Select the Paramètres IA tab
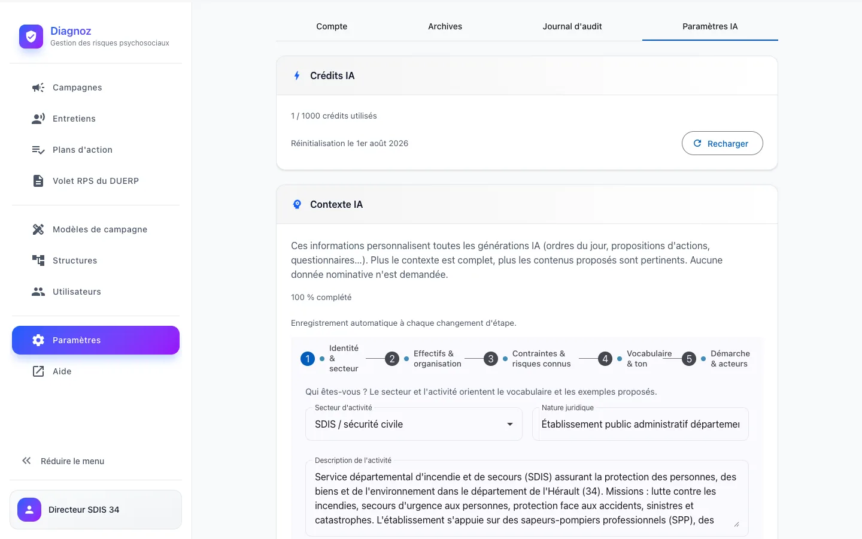 (x=710, y=26)
